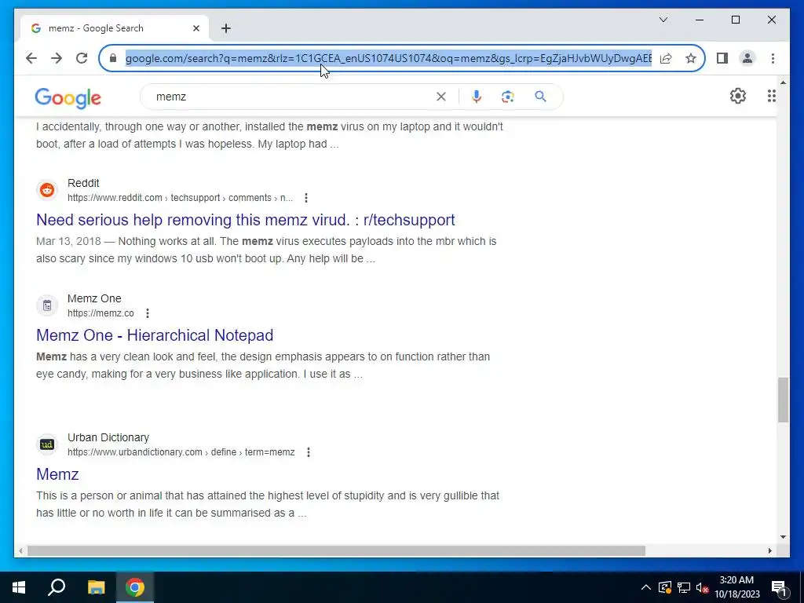Open the Chrome profile menu
804x603 pixels.
click(x=747, y=58)
